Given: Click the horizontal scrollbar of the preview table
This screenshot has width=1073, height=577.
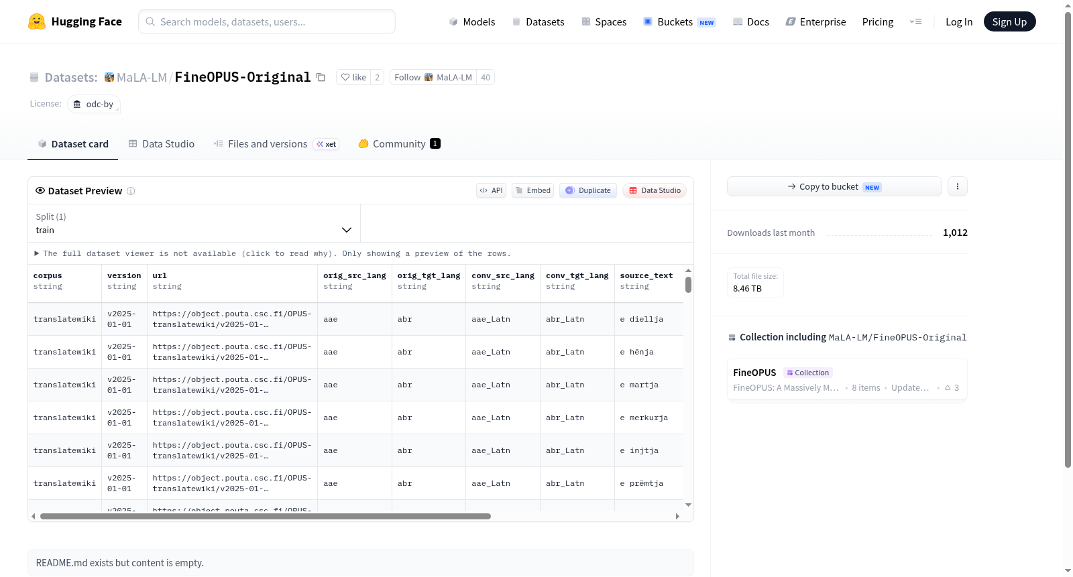Looking at the screenshot, I should tap(266, 517).
